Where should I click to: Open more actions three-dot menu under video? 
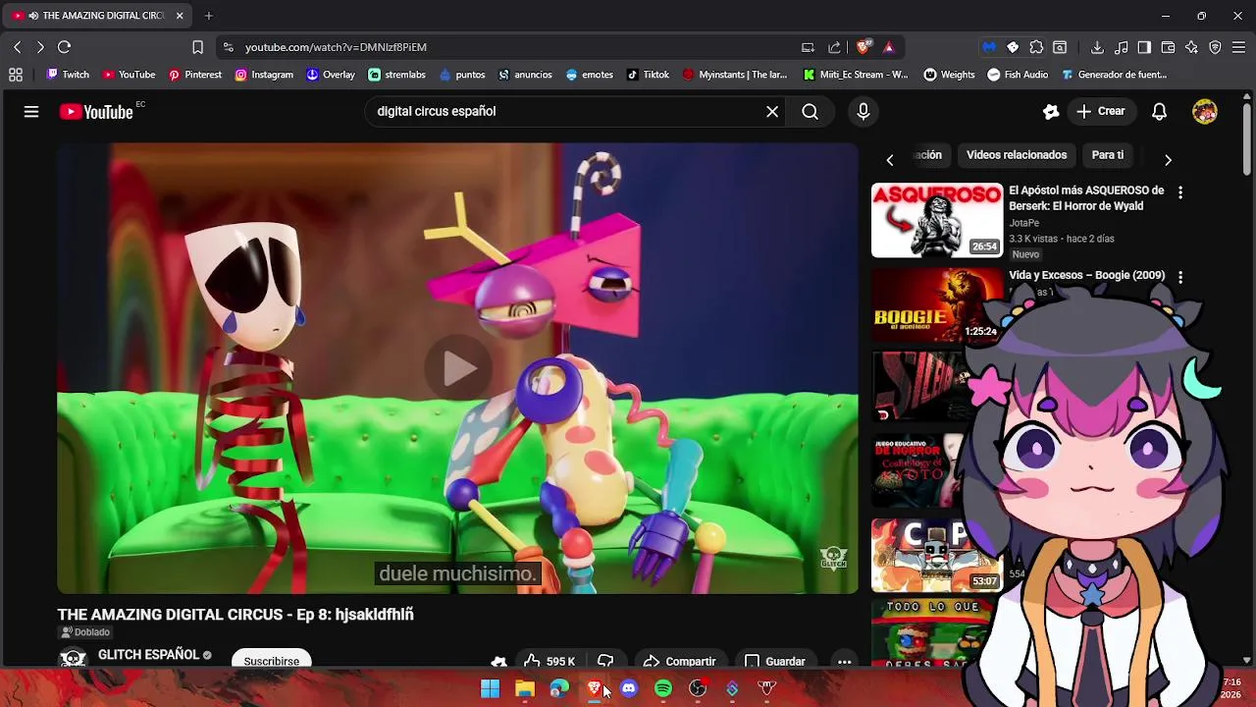pos(844,661)
